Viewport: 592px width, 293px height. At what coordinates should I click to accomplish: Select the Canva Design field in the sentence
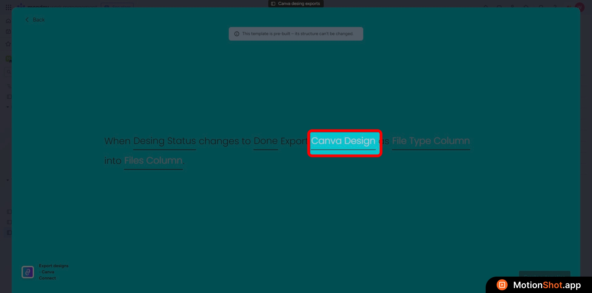click(343, 141)
